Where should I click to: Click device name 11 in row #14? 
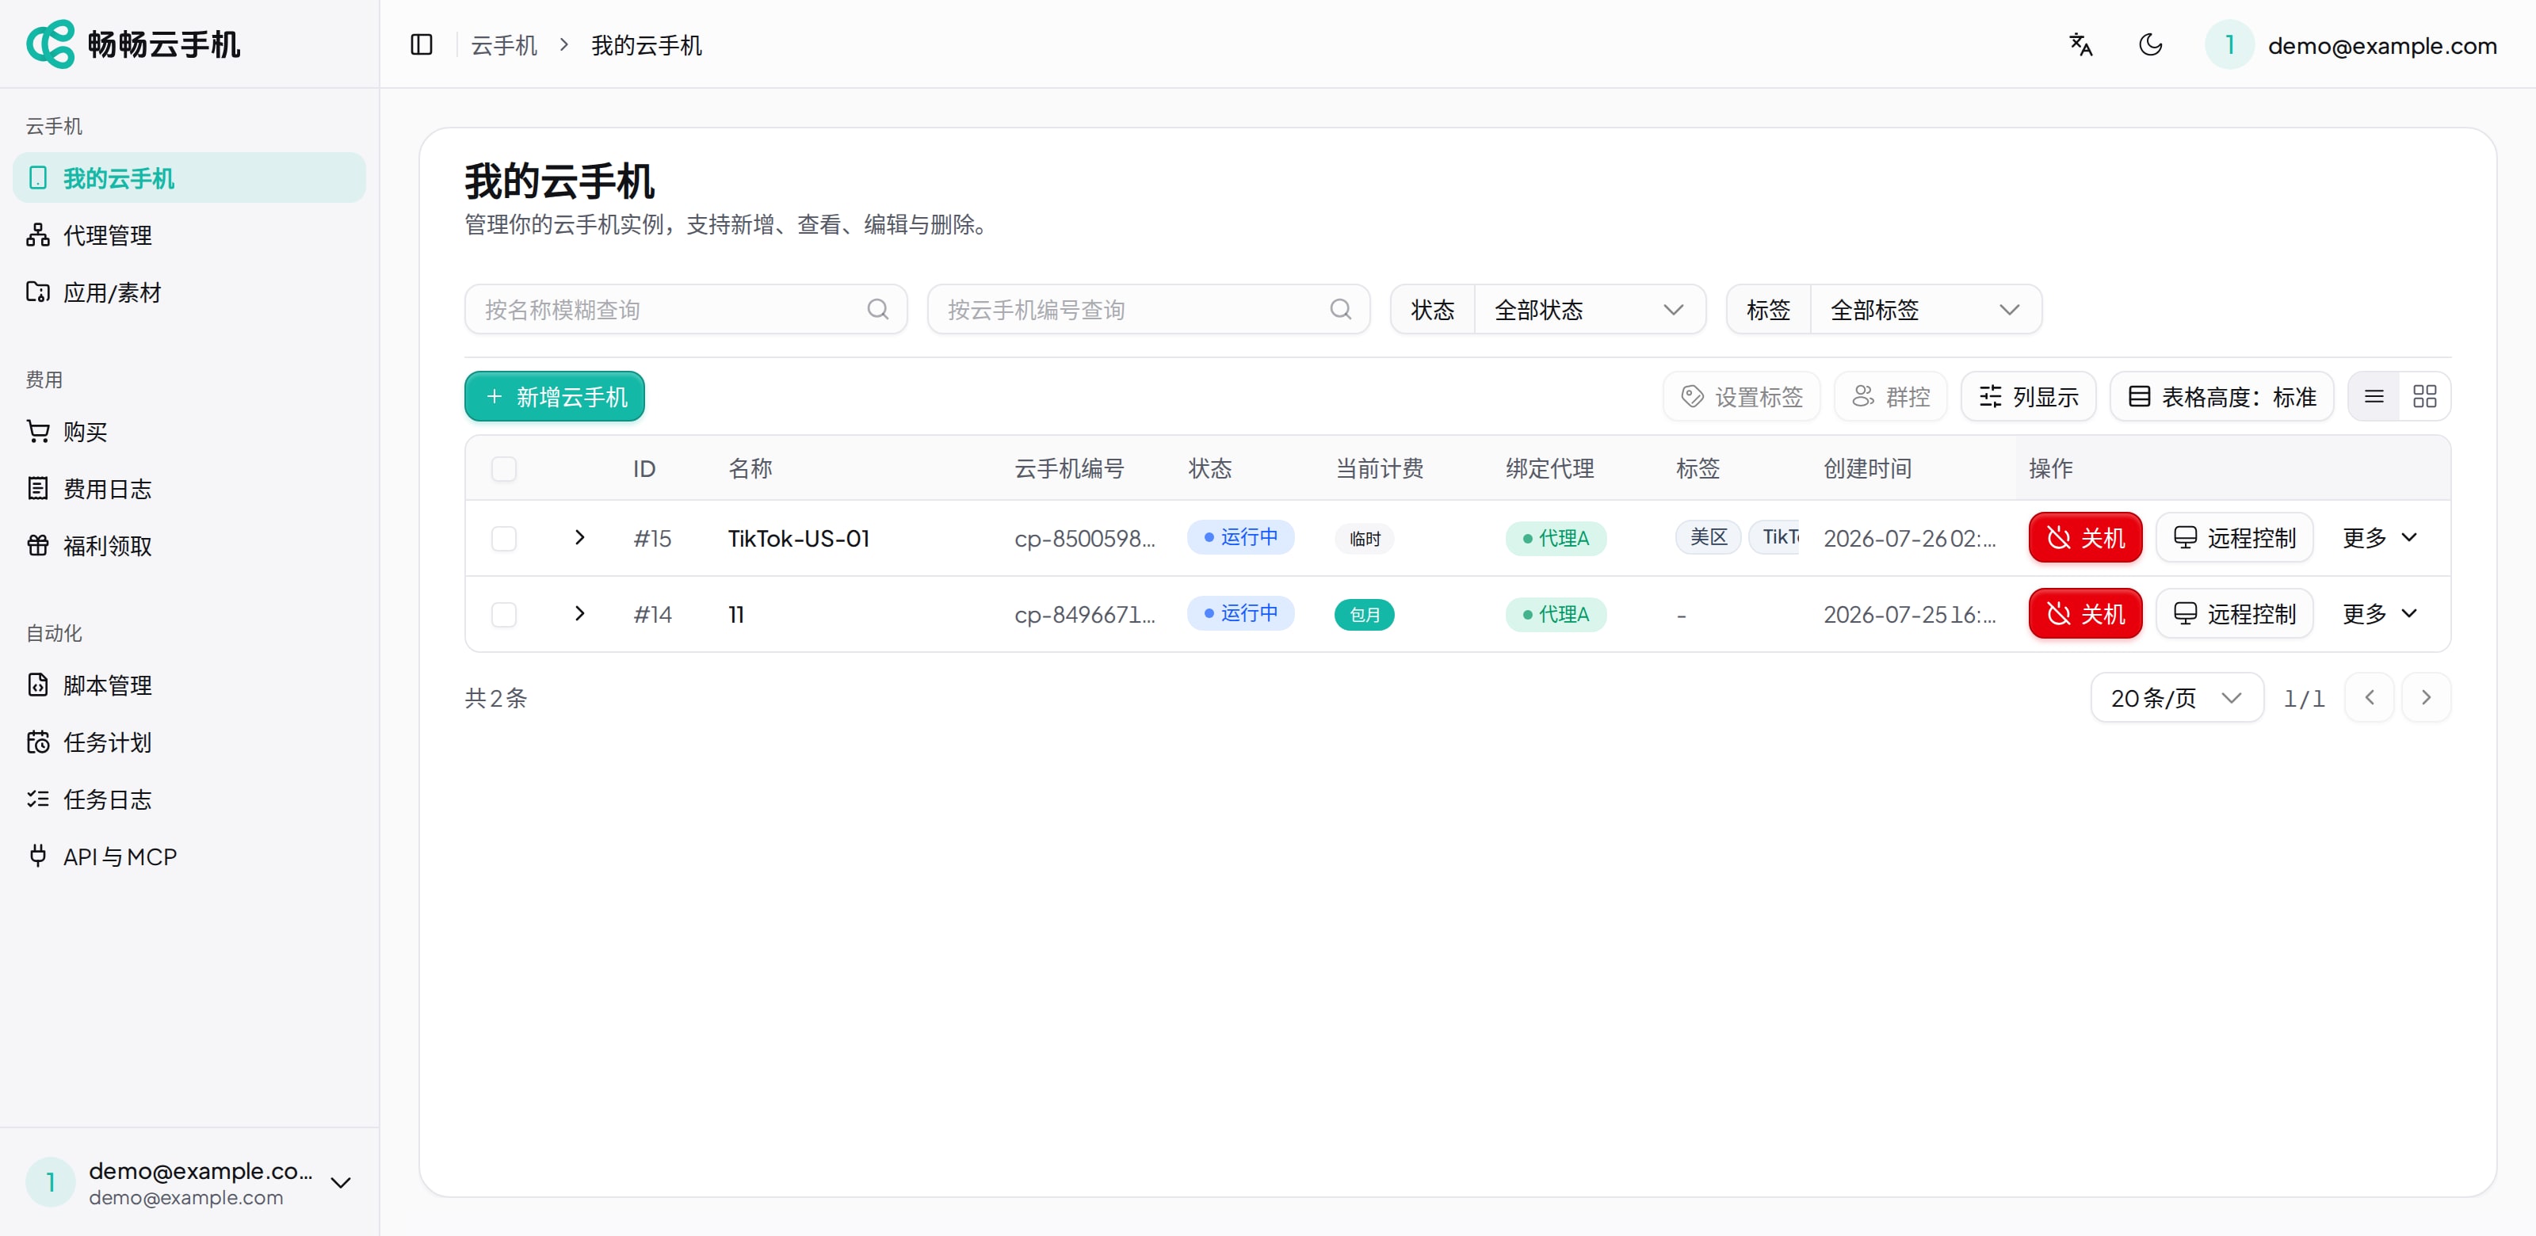[x=735, y=614]
